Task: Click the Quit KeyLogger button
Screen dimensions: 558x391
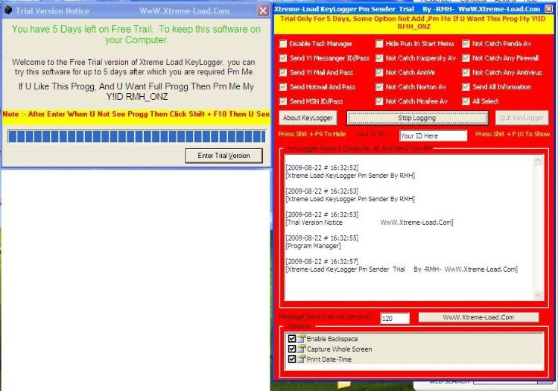Action: (x=521, y=118)
